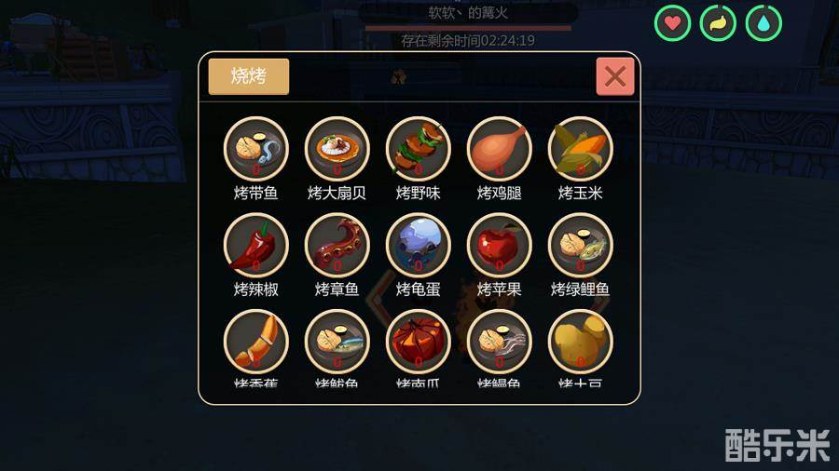Choose the roasted banana icon
This screenshot has width=839, height=471.
coord(256,342)
